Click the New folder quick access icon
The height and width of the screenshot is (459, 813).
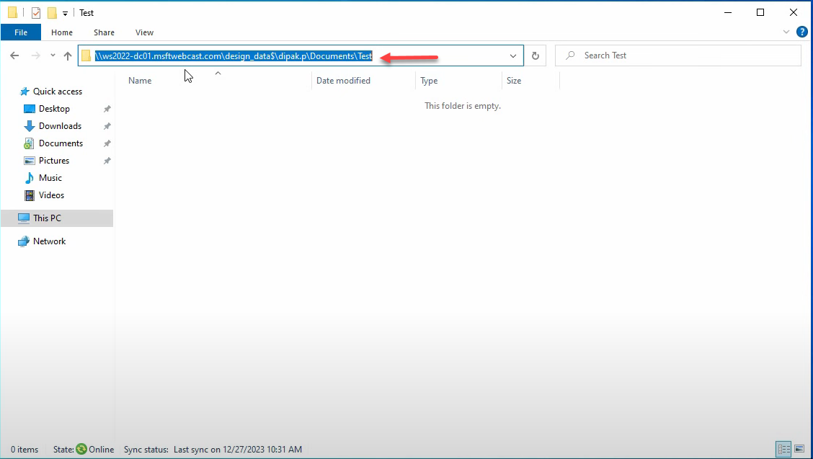[x=52, y=13]
